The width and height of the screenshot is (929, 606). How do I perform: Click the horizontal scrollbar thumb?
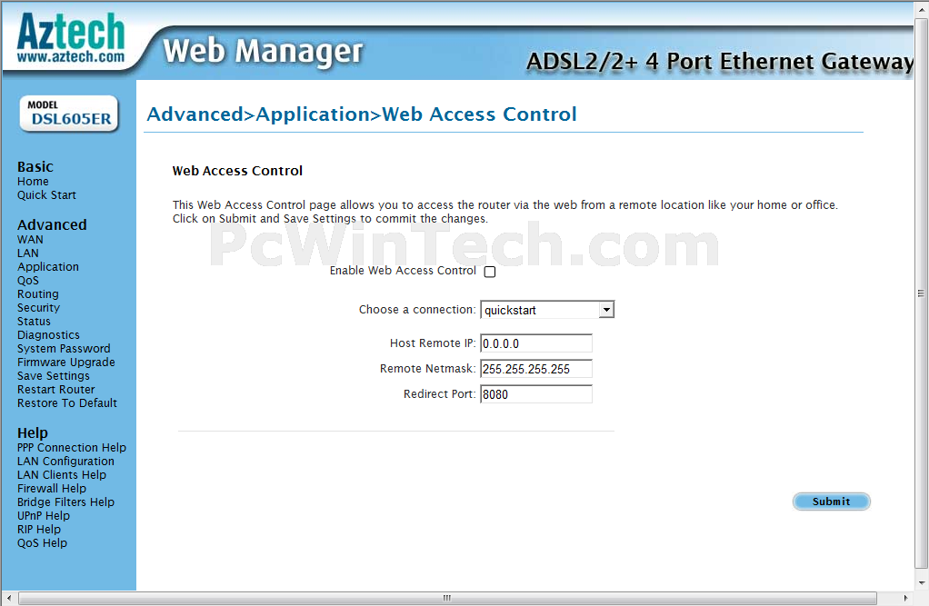pyautogui.click(x=447, y=598)
